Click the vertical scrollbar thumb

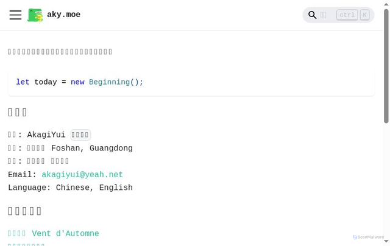click(x=386, y=66)
